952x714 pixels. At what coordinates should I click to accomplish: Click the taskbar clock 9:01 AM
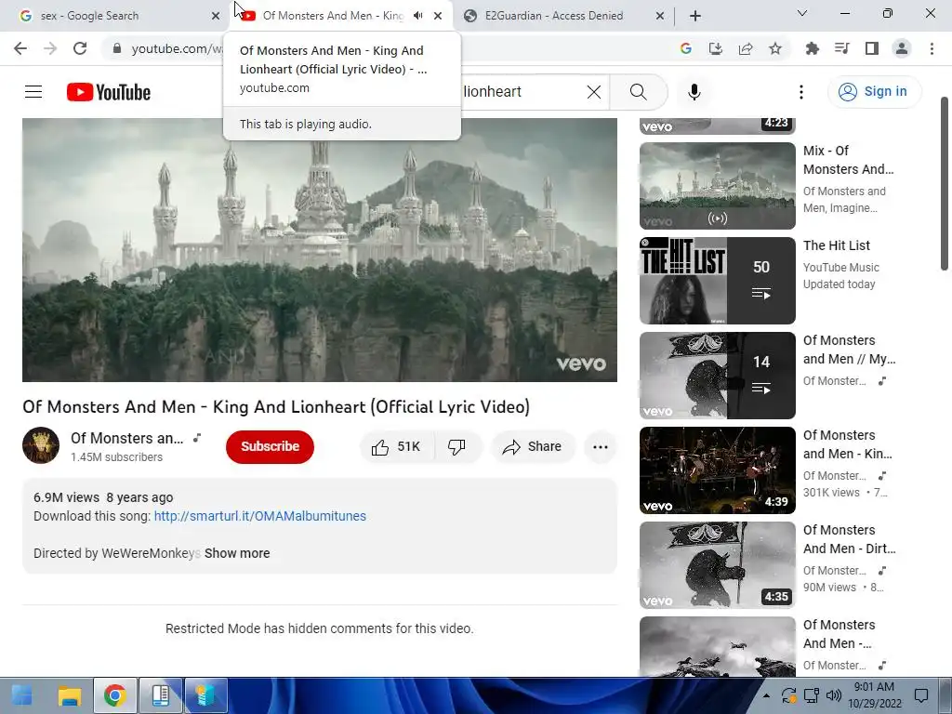pyautogui.click(x=874, y=687)
